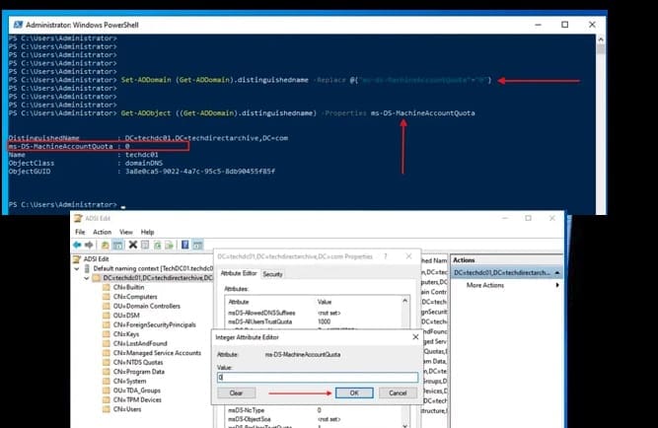
Task: Collapse the DC=techdc01 domain node
Action: pos(87,279)
